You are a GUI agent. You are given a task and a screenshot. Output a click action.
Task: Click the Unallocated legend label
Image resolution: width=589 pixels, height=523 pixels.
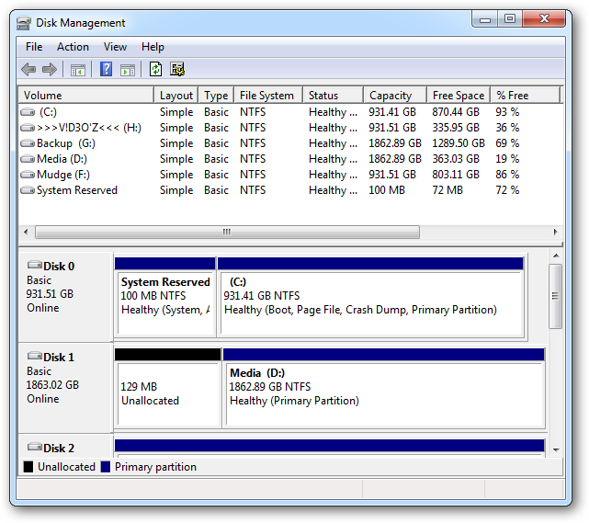click(66, 467)
